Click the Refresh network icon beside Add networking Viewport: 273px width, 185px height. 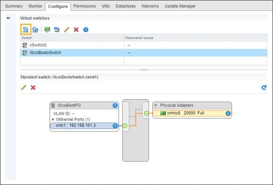[35, 30]
